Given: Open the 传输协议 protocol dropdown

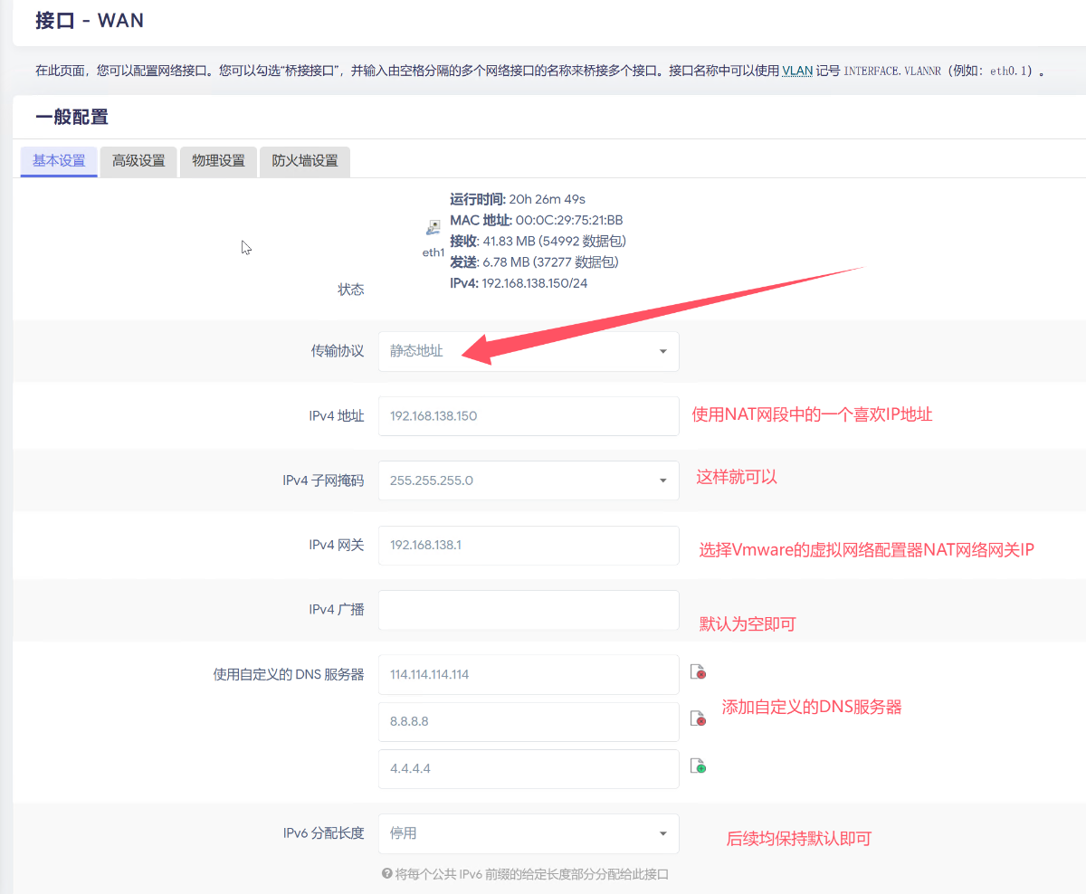Looking at the screenshot, I should (x=529, y=351).
